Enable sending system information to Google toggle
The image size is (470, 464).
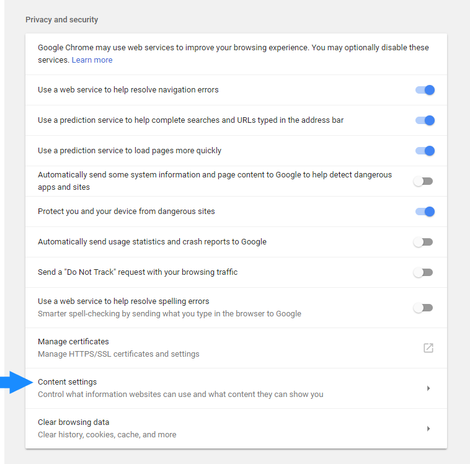423,181
